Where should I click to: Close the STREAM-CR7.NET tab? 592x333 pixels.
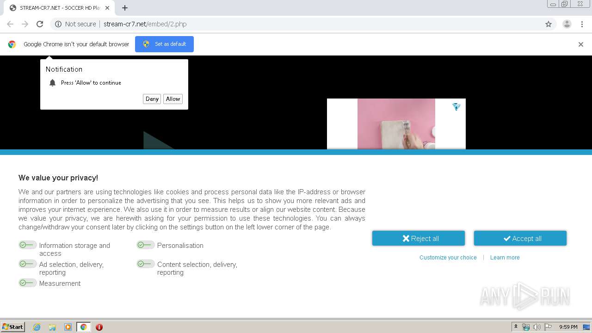107,8
